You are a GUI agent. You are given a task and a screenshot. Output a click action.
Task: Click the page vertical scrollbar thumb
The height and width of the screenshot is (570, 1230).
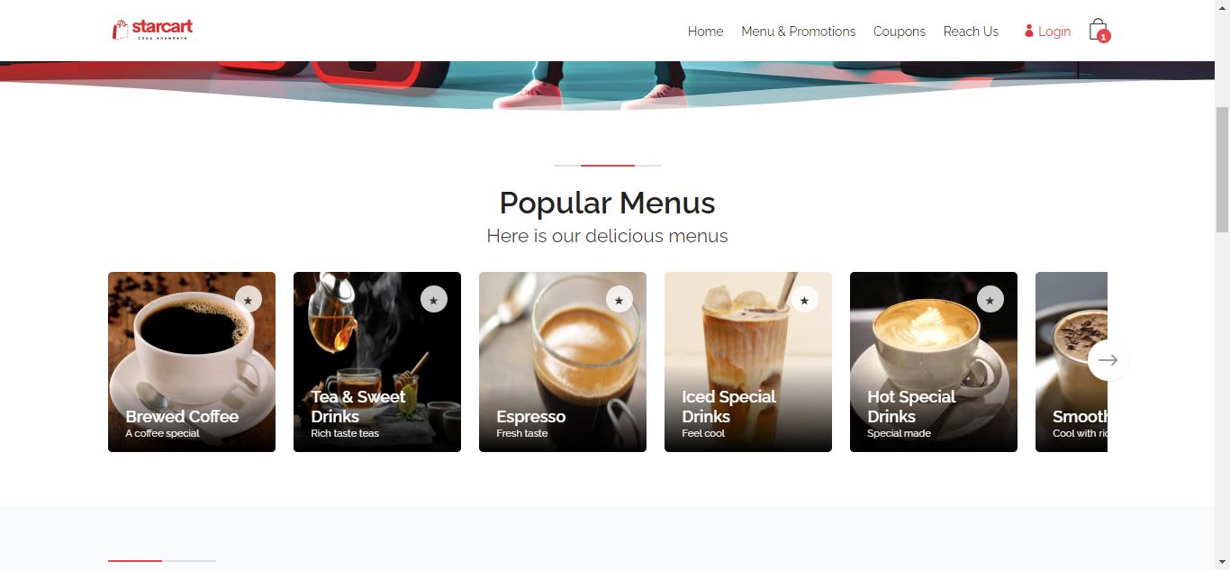tap(1222, 169)
